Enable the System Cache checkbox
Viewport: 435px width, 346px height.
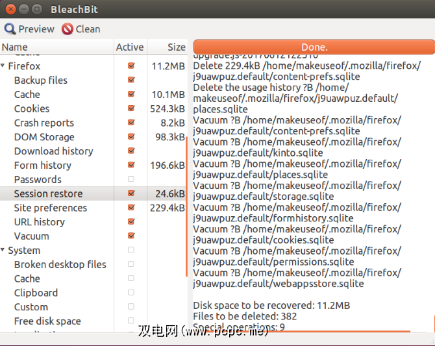point(131,278)
